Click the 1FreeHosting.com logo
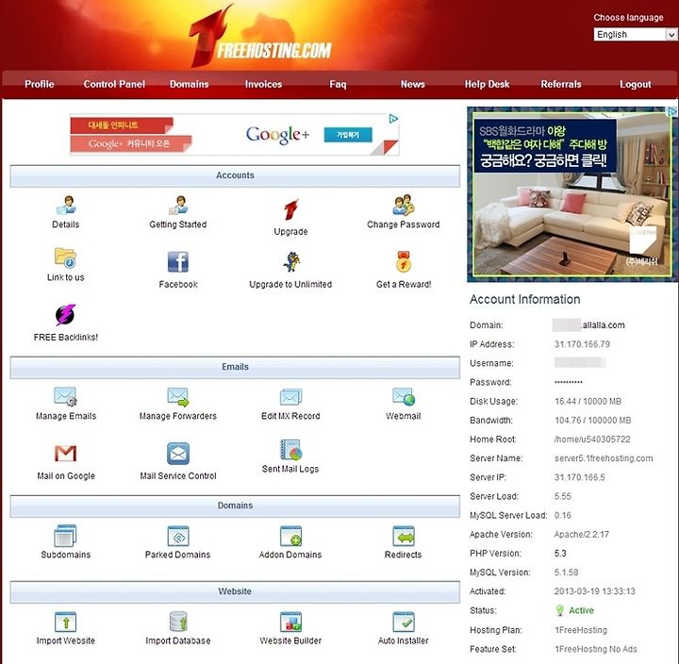679x664 pixels. (x=260, y=37)
